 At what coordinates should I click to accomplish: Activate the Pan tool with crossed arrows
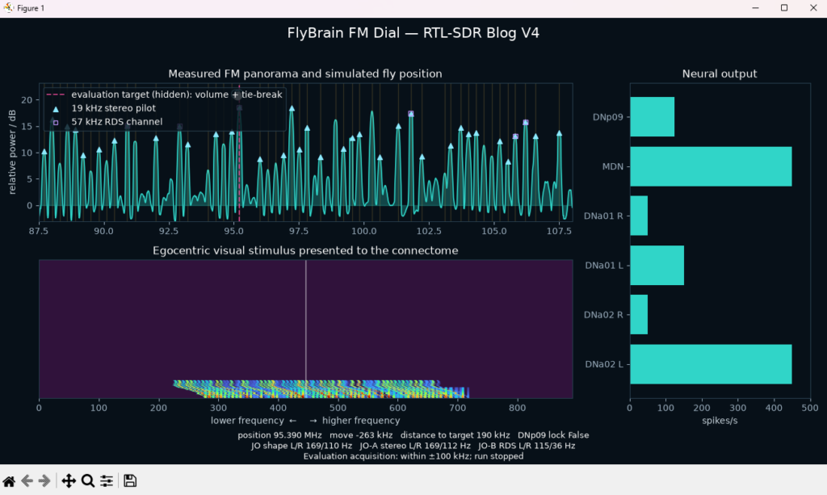[69, 480]
